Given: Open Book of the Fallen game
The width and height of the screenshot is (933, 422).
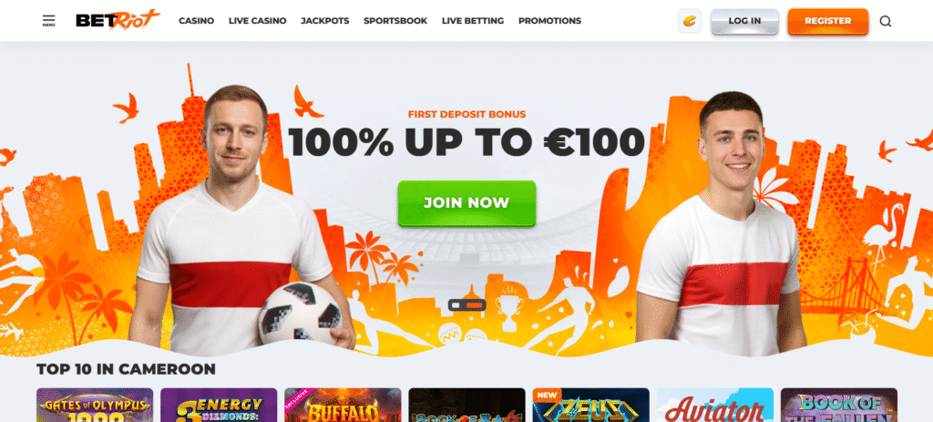Looking at the screenshot, I should click(839, 406).
